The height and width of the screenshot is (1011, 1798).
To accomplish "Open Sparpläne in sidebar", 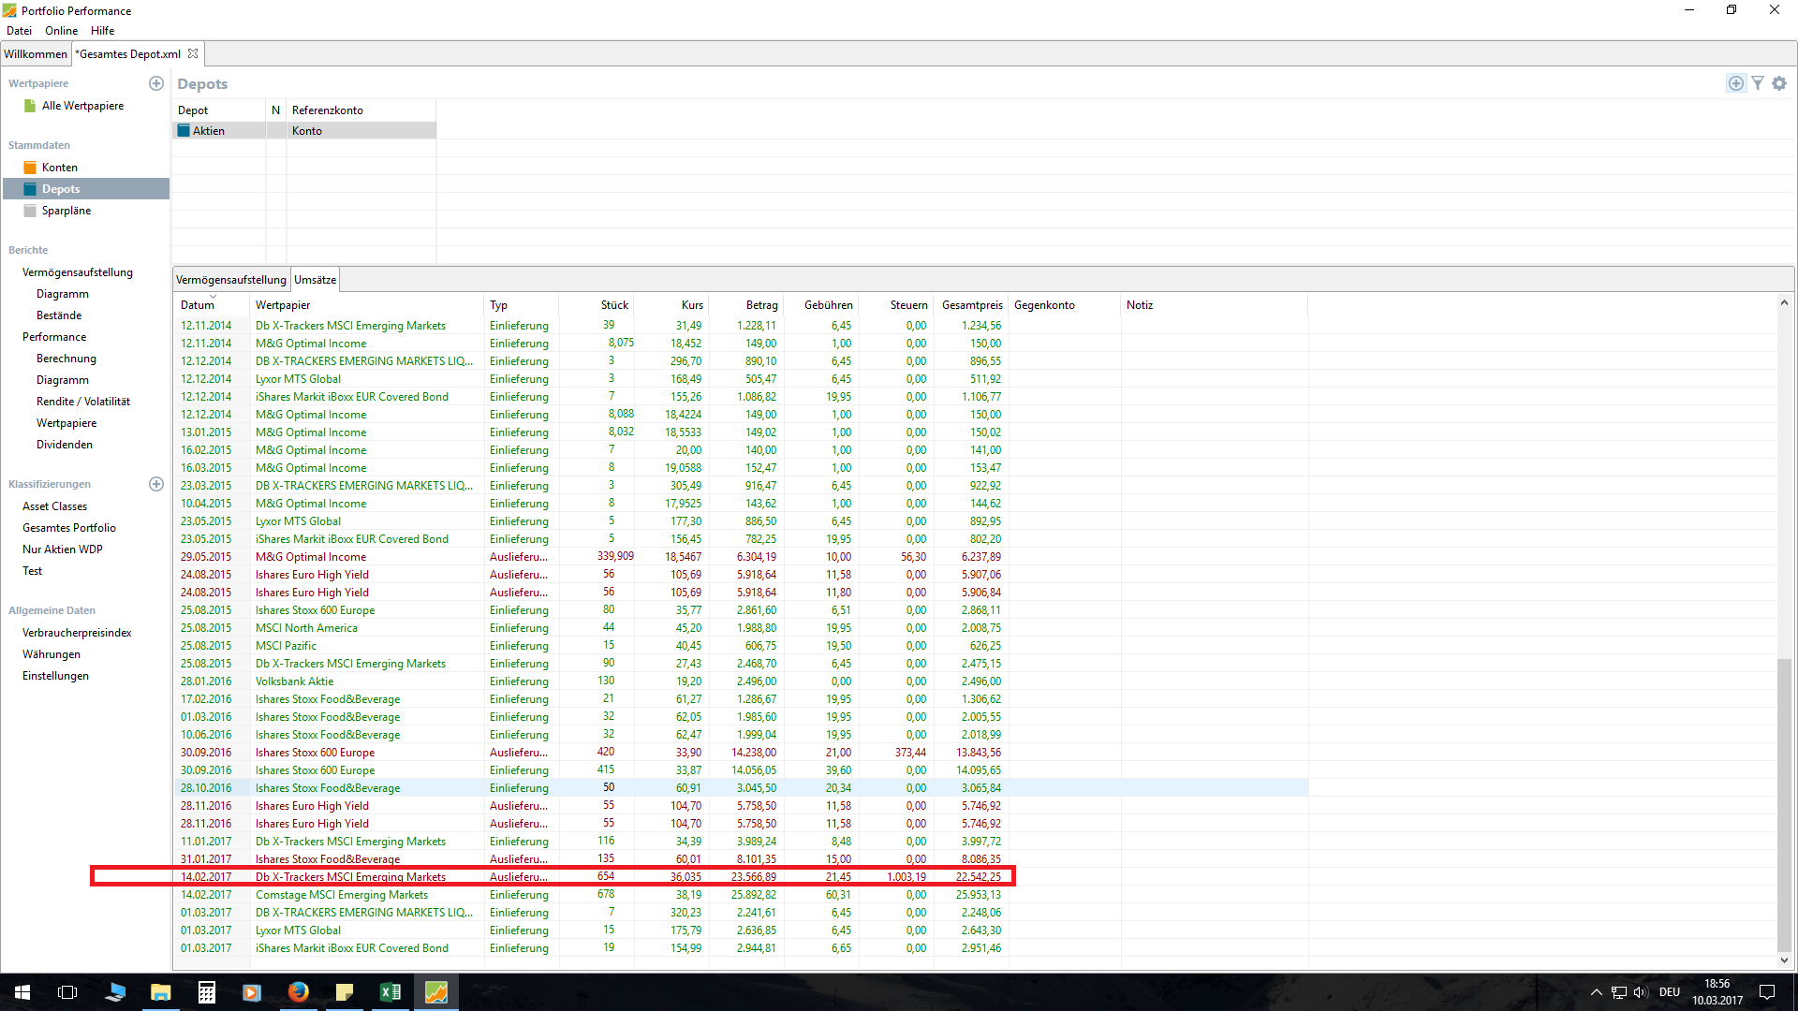I will tap(66, 211).
